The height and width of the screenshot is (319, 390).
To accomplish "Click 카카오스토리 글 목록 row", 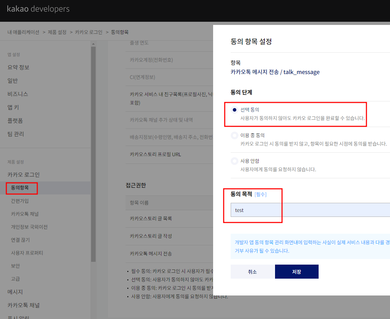I will click(x=169, y=219).
